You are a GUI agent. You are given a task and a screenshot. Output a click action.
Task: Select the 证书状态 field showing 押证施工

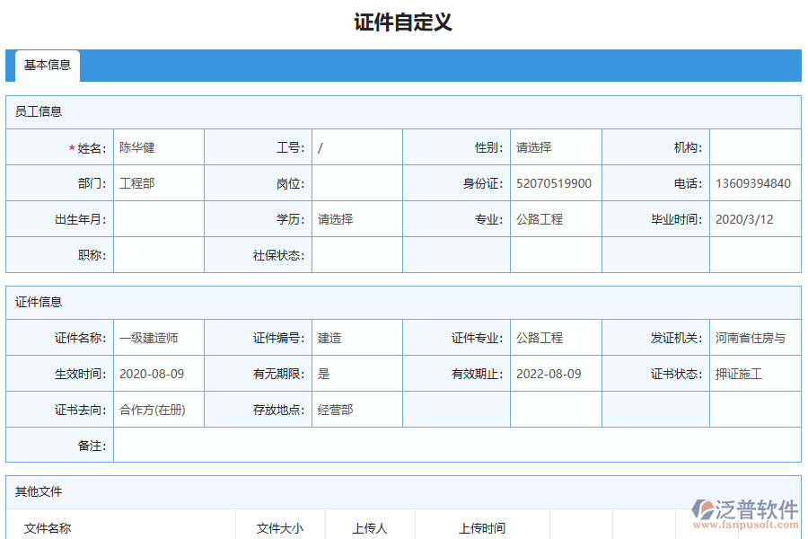point(754,374)
